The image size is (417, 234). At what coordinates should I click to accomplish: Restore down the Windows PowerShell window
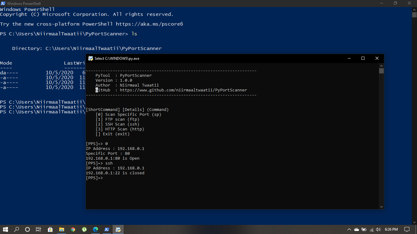point(395,3)
